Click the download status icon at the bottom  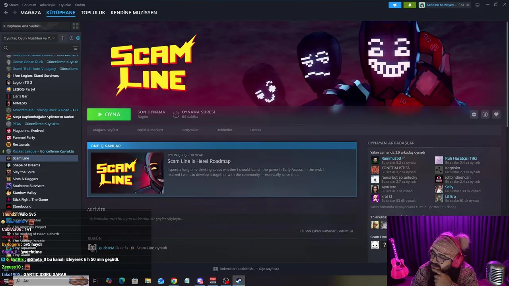216,269
